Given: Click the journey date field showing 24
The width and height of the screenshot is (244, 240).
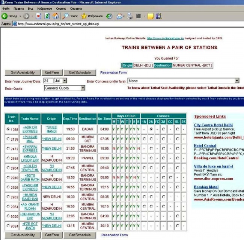Looking at the screenshot, I should tap(48, 81).
